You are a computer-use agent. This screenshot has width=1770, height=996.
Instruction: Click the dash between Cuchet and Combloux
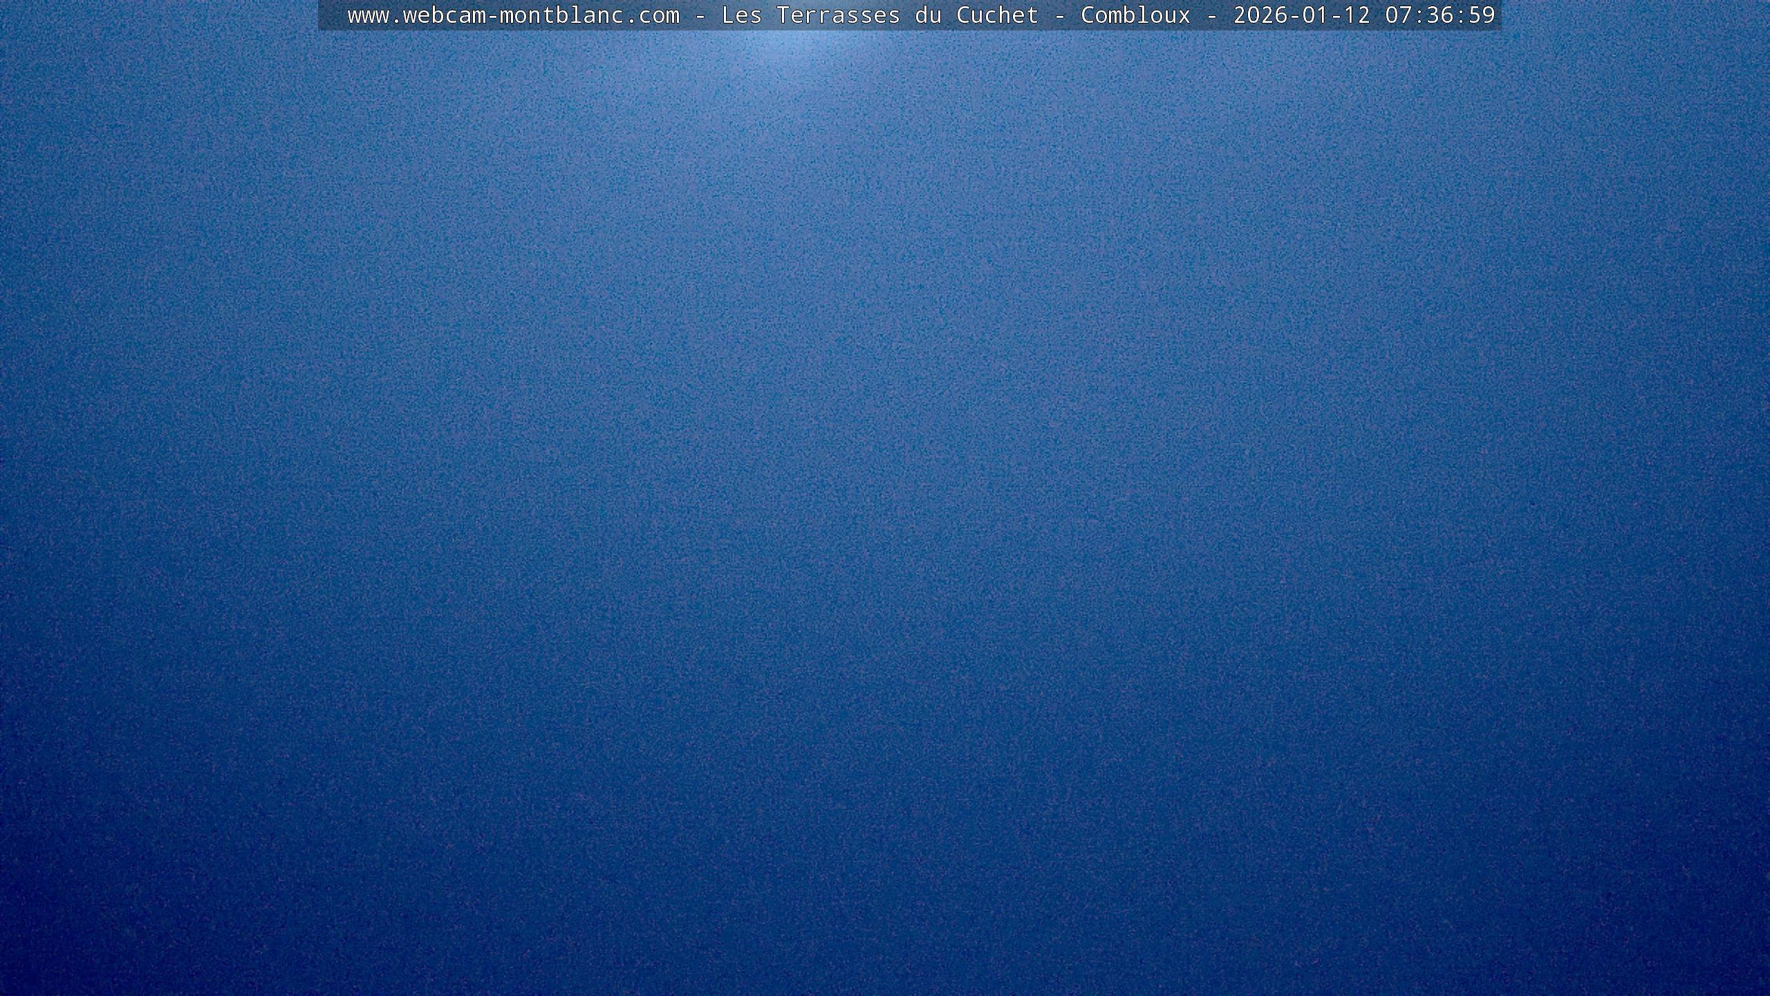click(x=1059, y=15)
